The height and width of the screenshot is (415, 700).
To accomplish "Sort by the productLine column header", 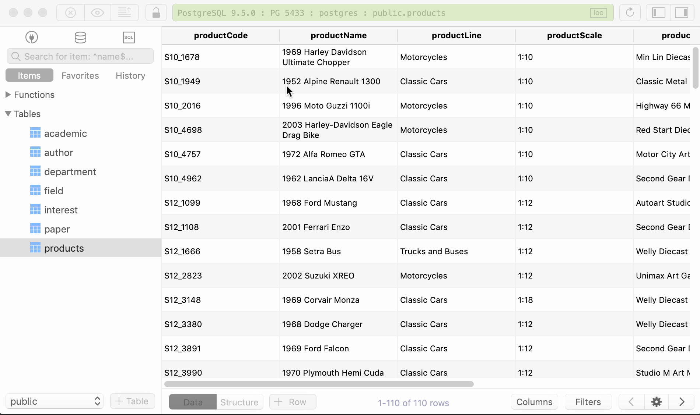I will click(456, 35).
